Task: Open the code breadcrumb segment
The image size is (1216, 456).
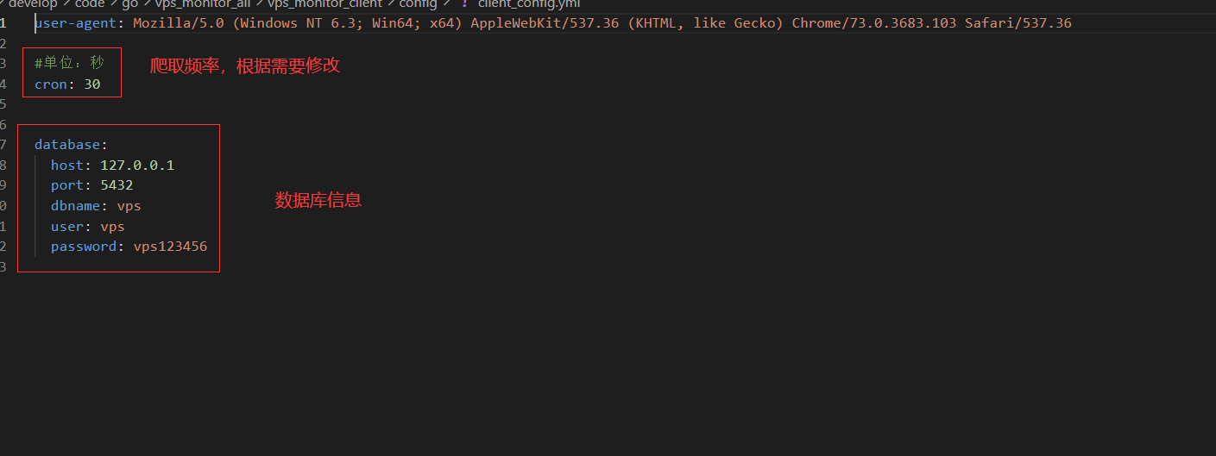Action: [x=90, y=3]
